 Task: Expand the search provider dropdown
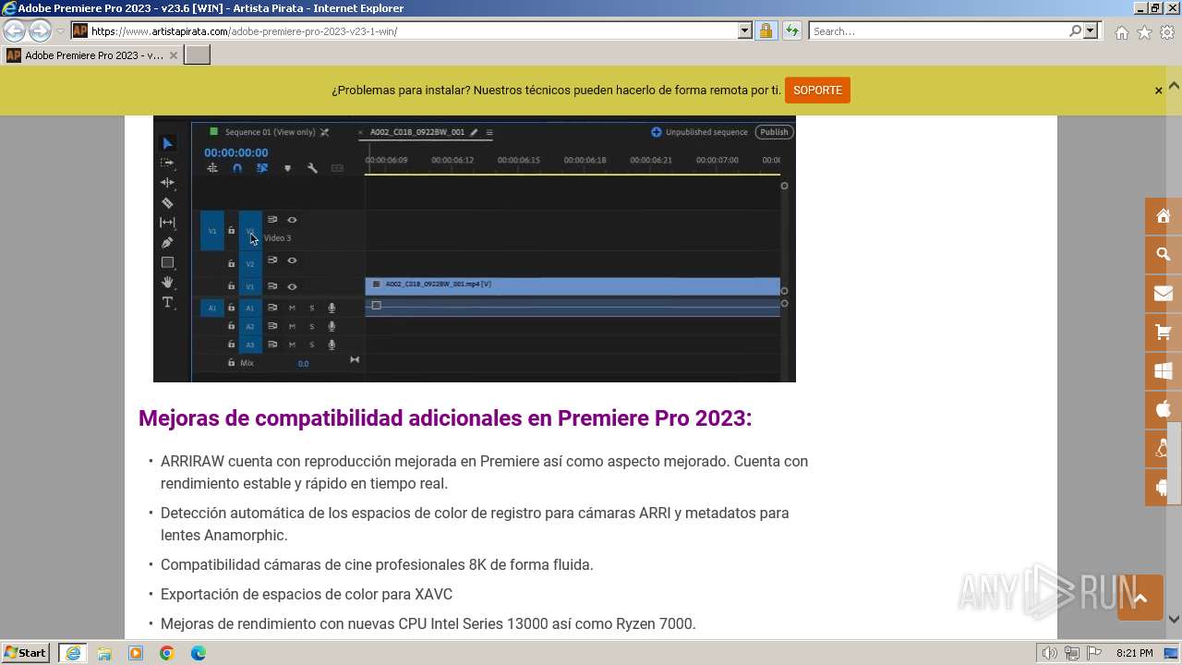pos(1091,30)
